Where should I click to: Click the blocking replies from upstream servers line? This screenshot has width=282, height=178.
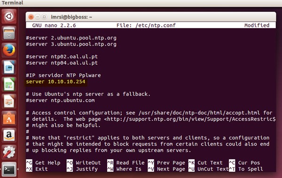tap(109, 150)
